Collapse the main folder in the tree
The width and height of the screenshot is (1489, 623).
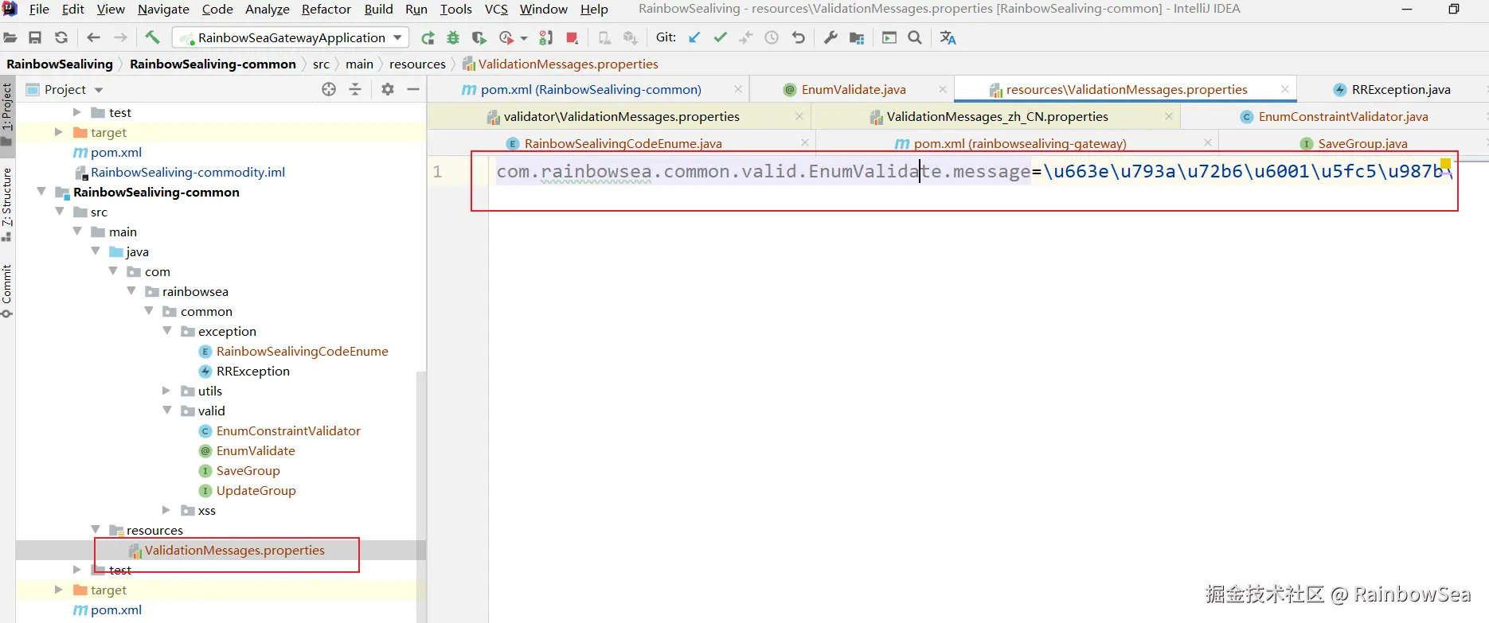(x=77, y=232)
